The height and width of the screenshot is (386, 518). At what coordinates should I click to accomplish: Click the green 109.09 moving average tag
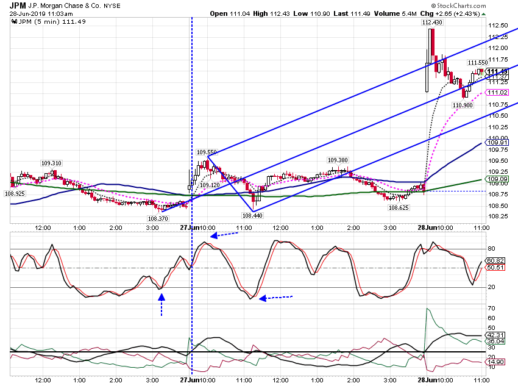[497, 179]
